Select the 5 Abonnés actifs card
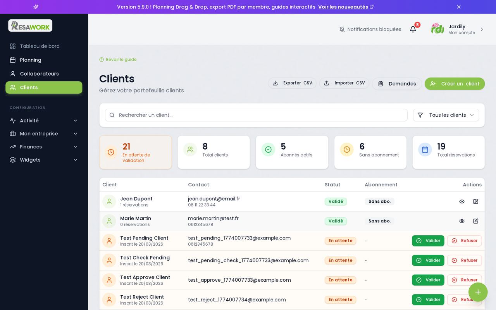The image size is (496, 310). pos(292,152)
